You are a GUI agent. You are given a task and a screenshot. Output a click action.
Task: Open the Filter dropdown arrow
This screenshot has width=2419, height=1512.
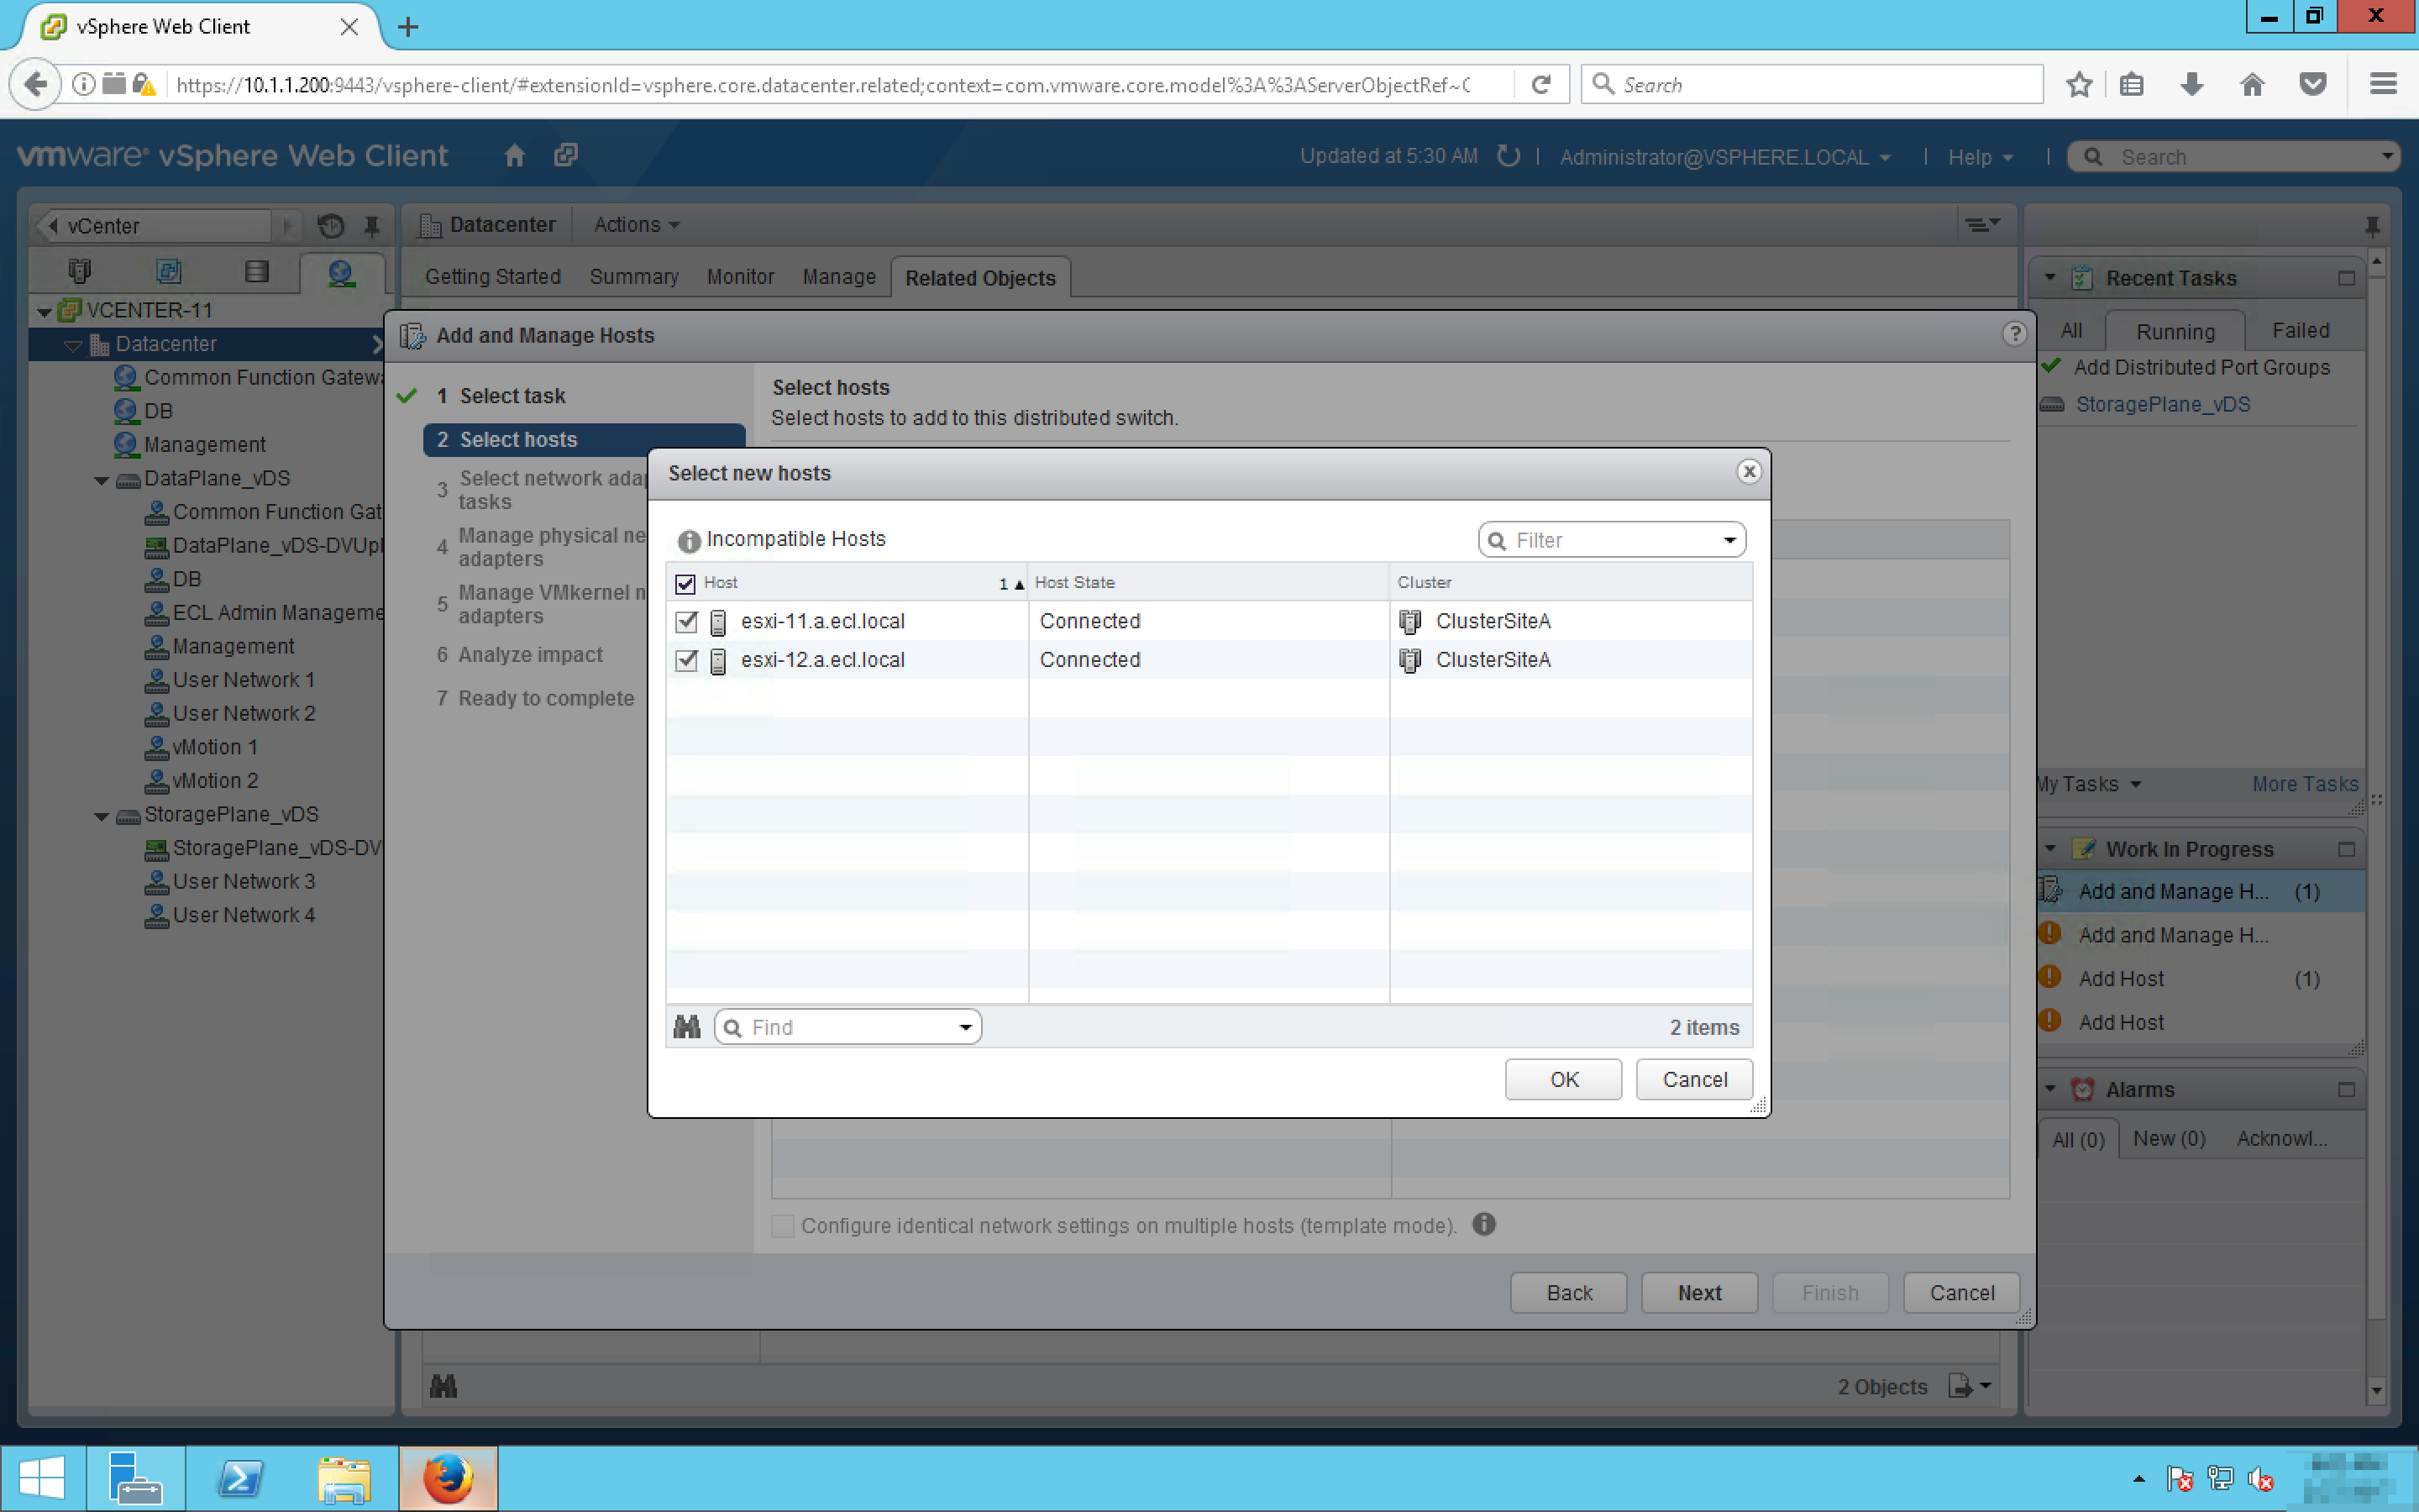coord(1729,541)
